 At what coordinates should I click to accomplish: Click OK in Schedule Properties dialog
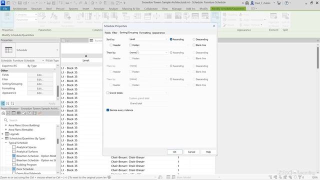pos(174,152)
